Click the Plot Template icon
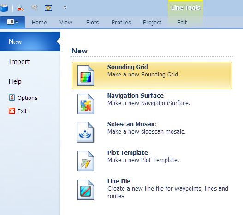Image resolution: width=243 pixels, height=215 pixels. [86, 161]
